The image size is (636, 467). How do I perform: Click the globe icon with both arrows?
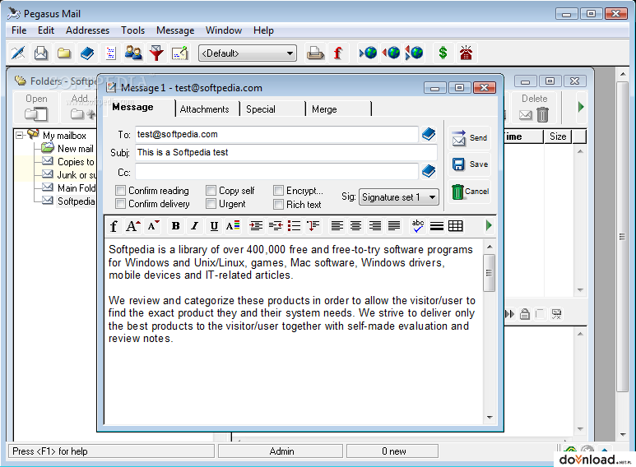[x=414, y=53]
